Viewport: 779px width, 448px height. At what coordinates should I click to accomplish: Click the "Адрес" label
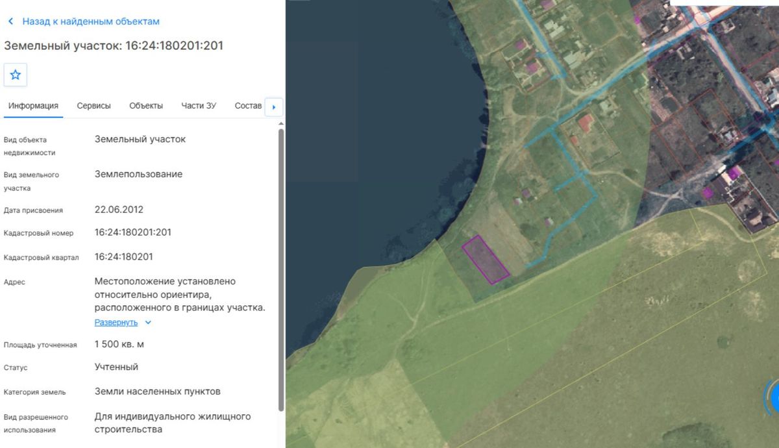(14, 282)
